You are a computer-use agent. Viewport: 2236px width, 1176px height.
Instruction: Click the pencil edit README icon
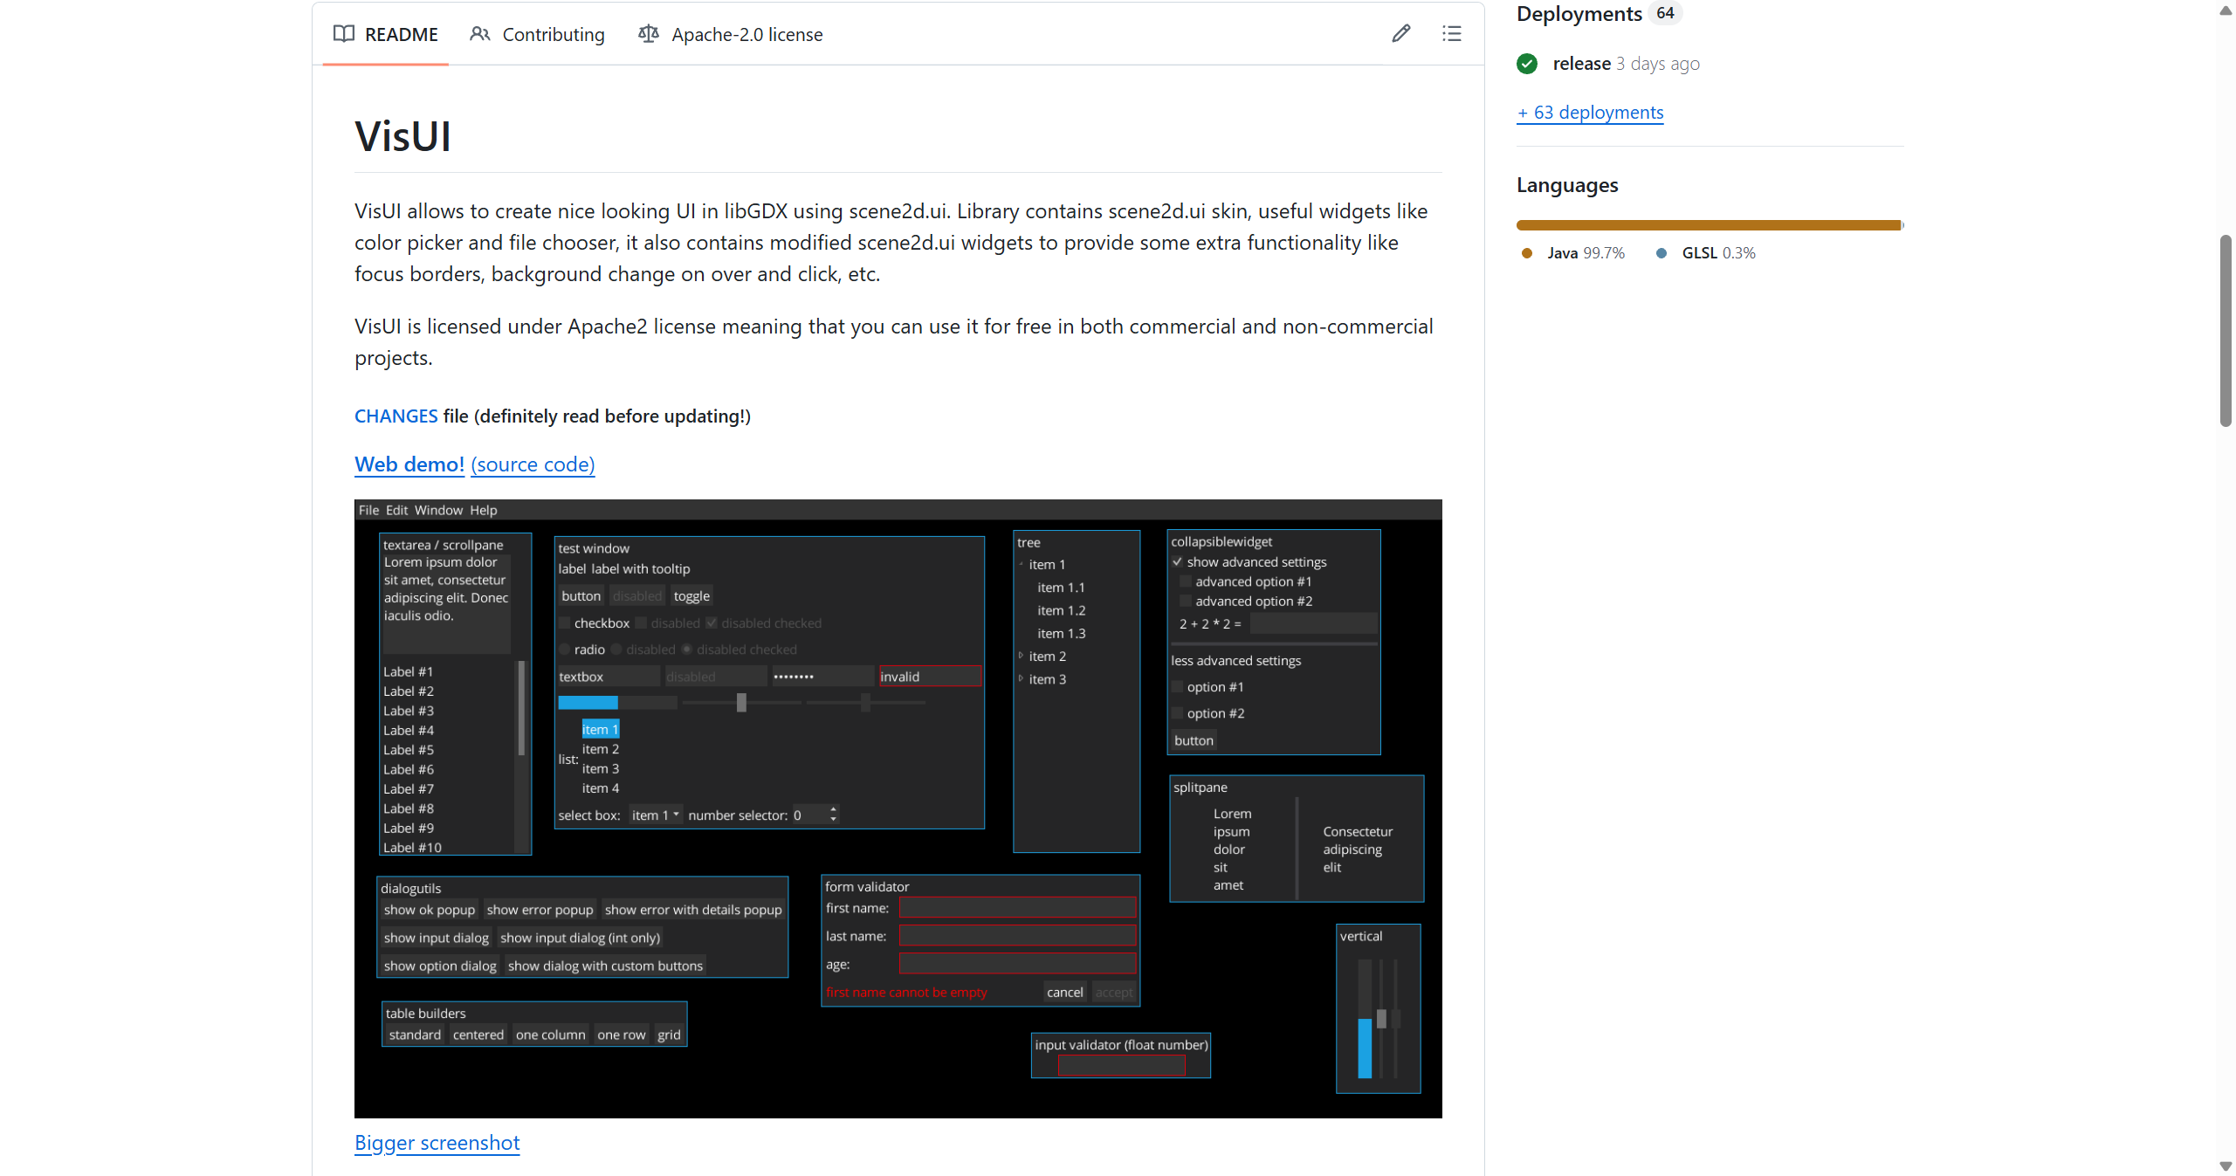coord(1400,34)
